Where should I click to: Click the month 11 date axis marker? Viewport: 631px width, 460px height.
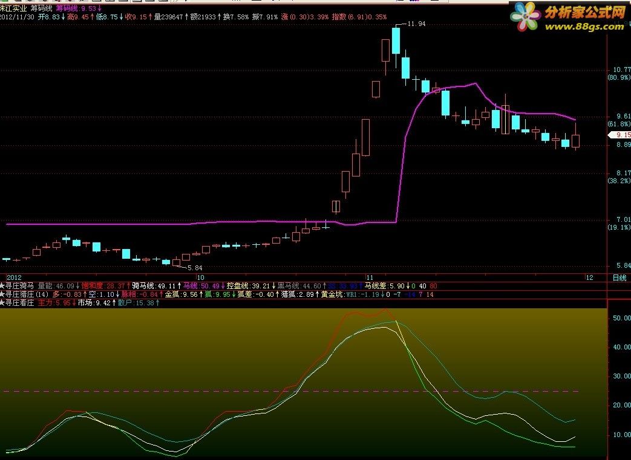370,277
